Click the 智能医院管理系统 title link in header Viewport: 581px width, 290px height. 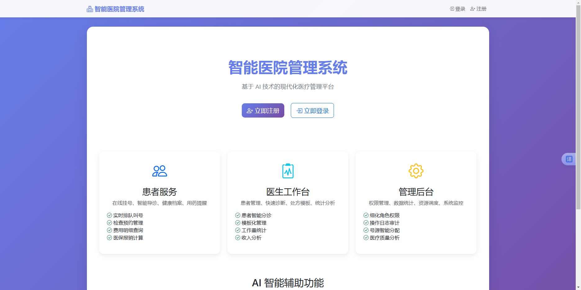pyautogui.click(x=119, y=9)
